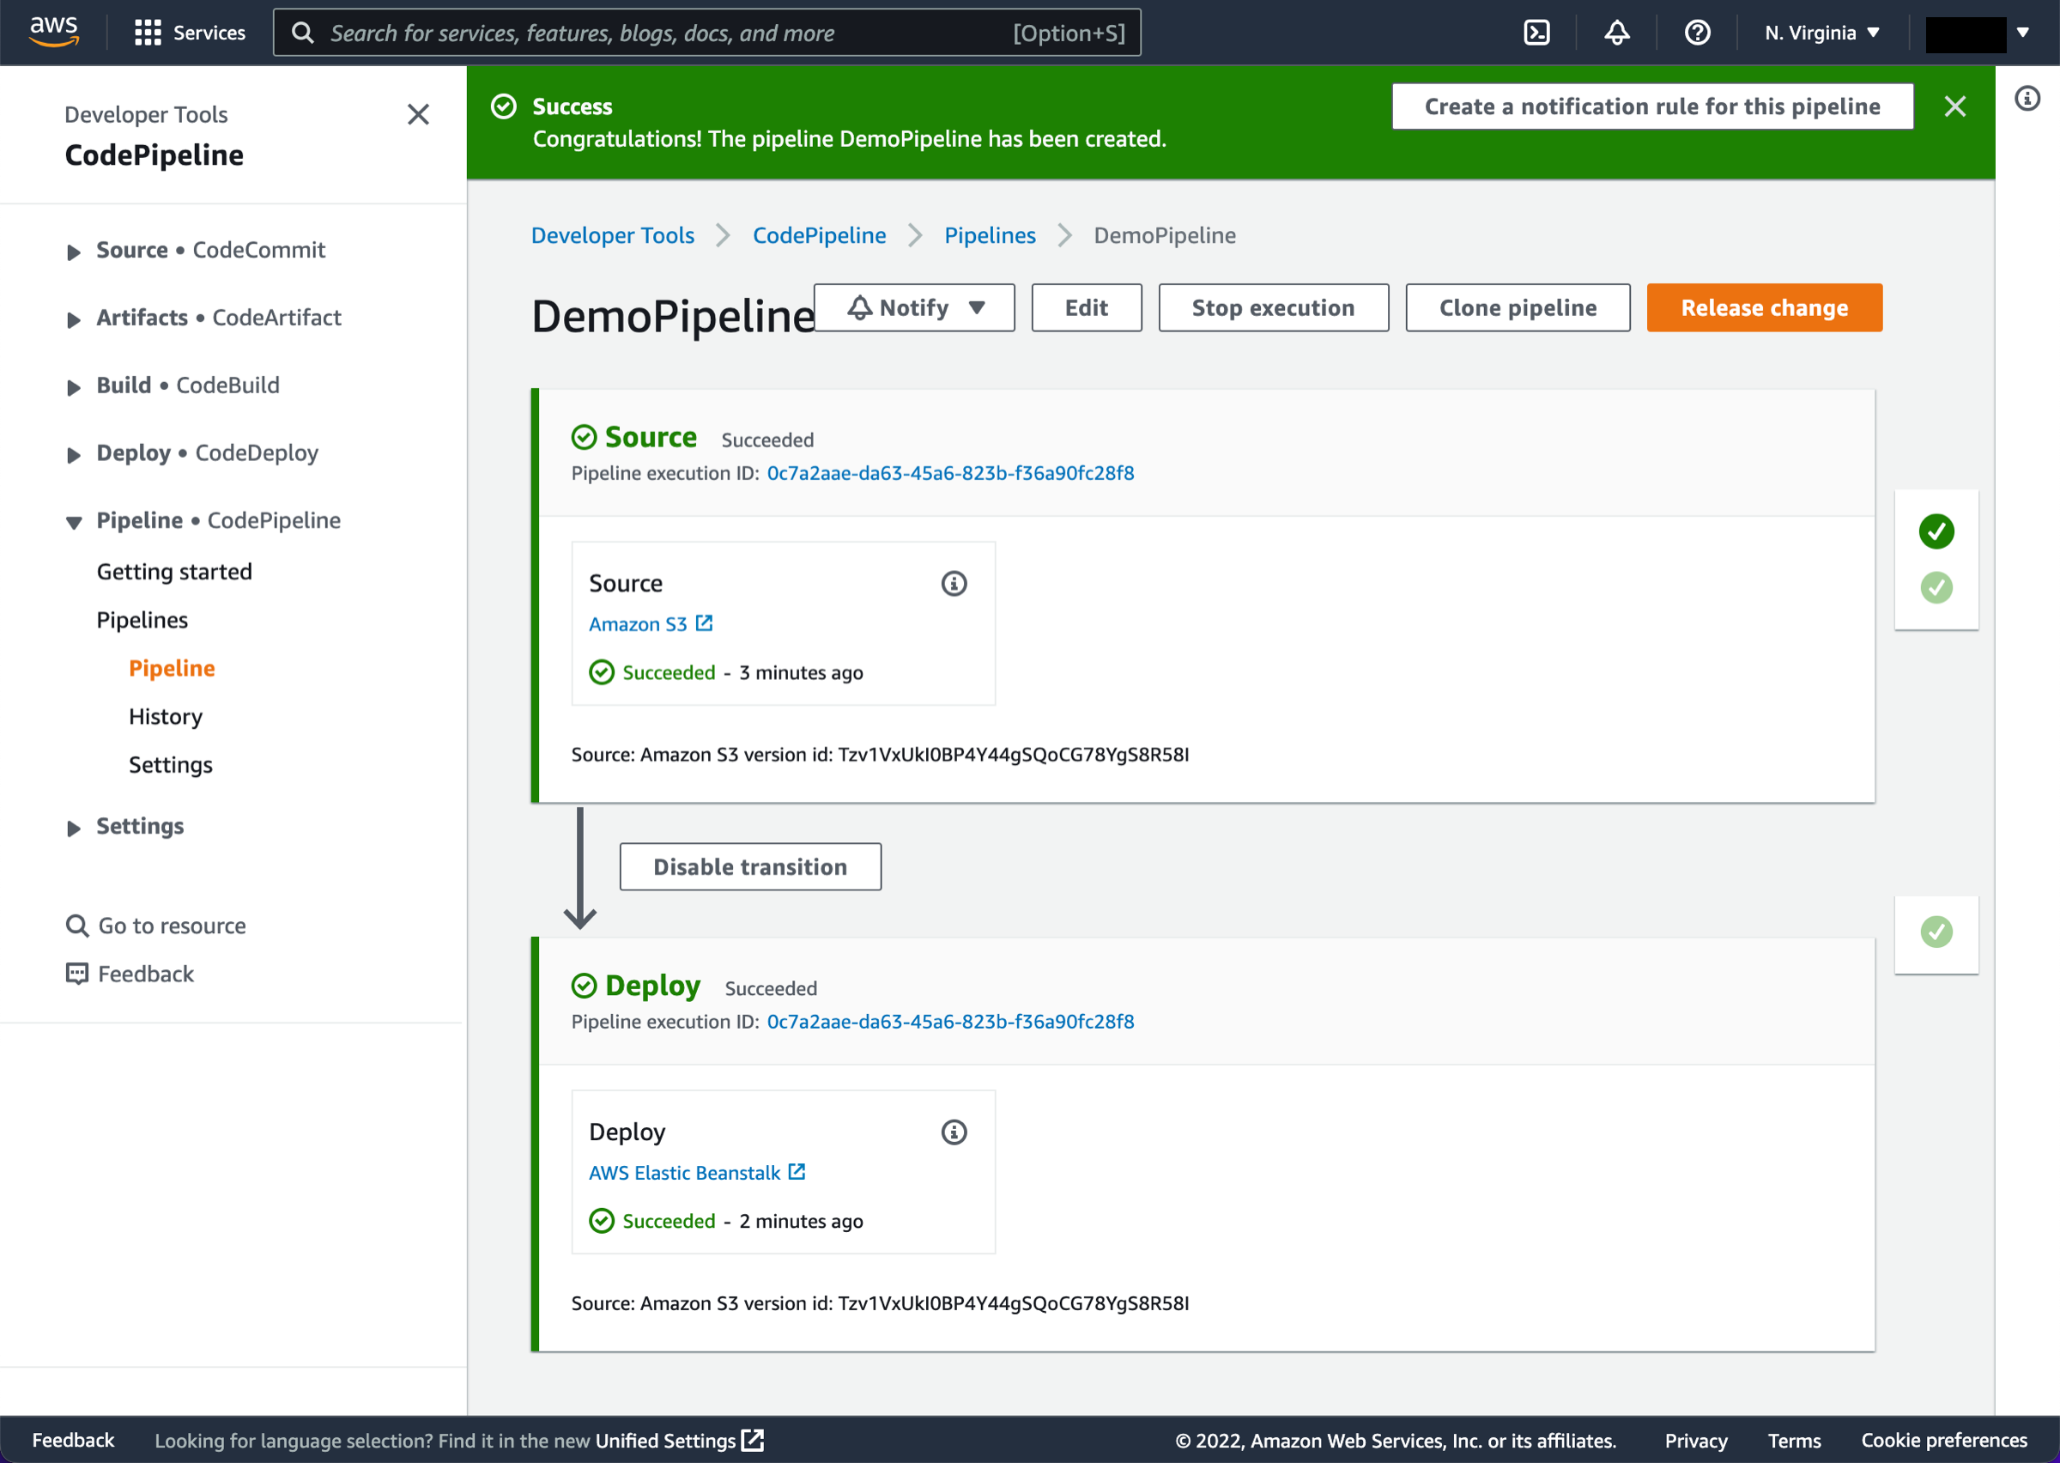Open the Notify dropdown
The image size is (2060, 1463).
(915, 308)
